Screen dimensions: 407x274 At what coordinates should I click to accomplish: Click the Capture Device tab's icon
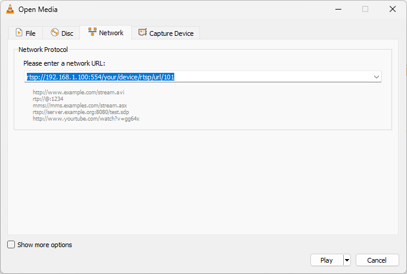click(143, 33)
